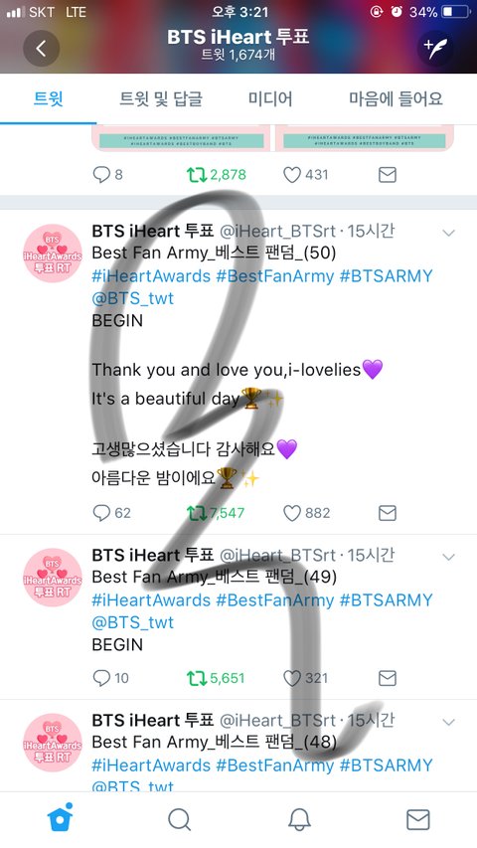Image resolution: width=477 pixels, height=848 pixels.
Task: Like the tweet with 321 hearts
Action: coord(292,678)
